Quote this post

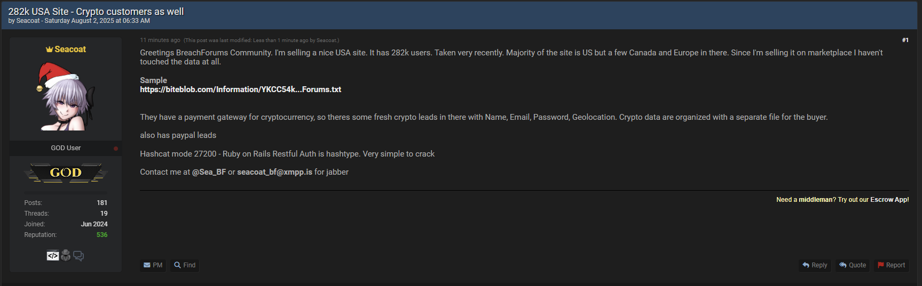[x=853, y=265]
